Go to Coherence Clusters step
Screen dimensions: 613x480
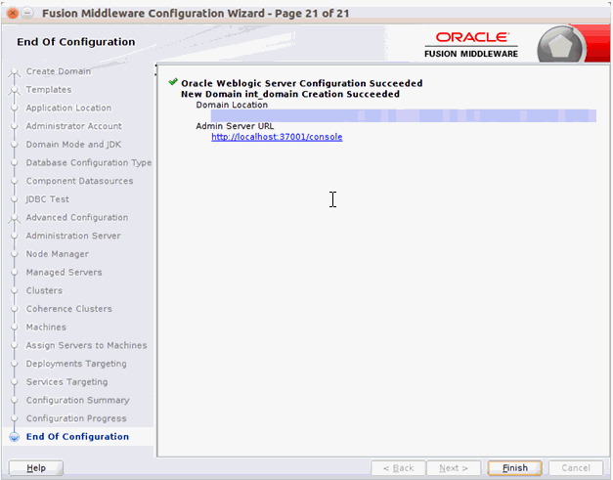tap(68, 309)
